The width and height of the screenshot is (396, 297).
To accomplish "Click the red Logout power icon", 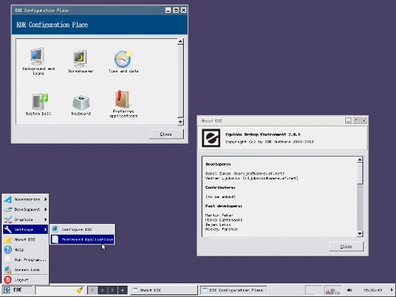I will click(8, 280).
